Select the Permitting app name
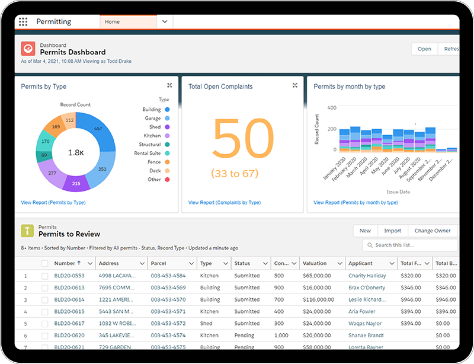The image size is (474, 364). (55, 21)
